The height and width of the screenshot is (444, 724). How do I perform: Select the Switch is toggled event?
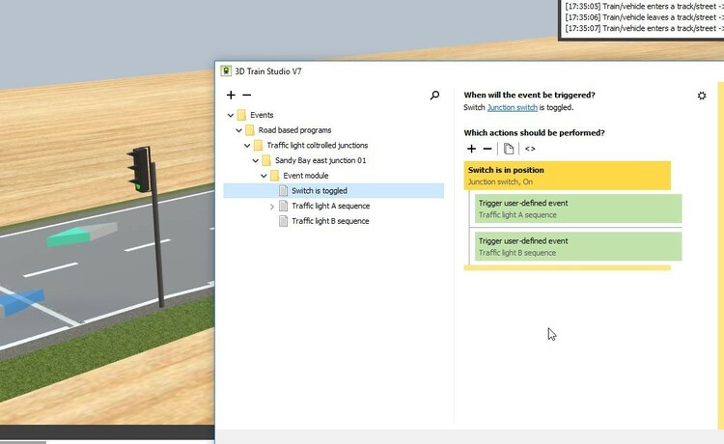[x=333, y=190]
